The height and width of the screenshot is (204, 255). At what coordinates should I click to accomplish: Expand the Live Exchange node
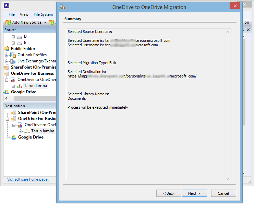7,61
